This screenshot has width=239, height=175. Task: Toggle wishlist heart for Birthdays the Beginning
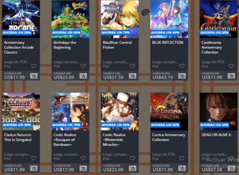pyautogui.click(x=83, y=66)
